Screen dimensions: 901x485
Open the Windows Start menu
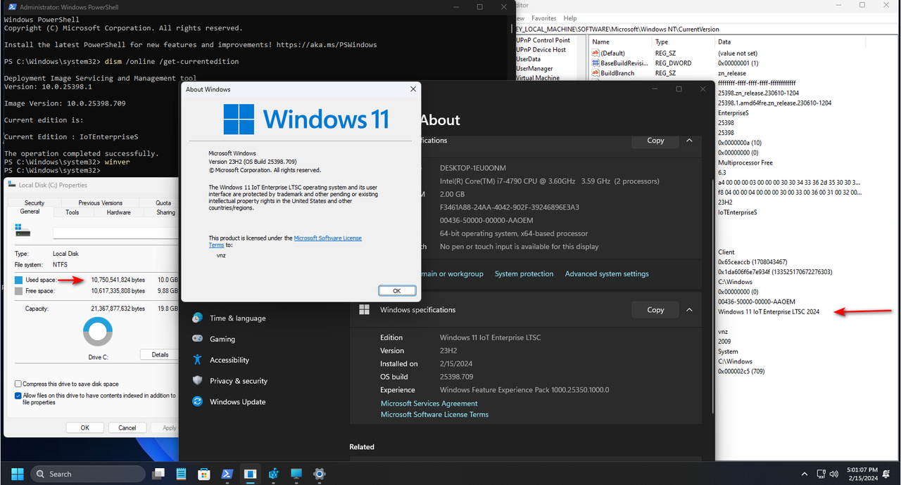tap(17, 474)
